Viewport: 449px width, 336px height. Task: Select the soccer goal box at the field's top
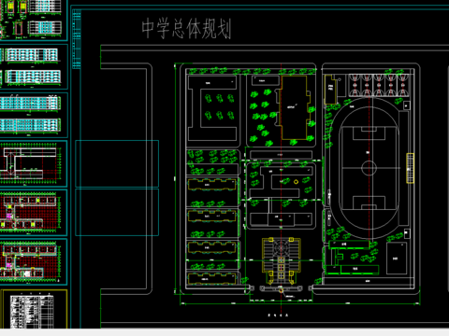[x=369, y=133]
